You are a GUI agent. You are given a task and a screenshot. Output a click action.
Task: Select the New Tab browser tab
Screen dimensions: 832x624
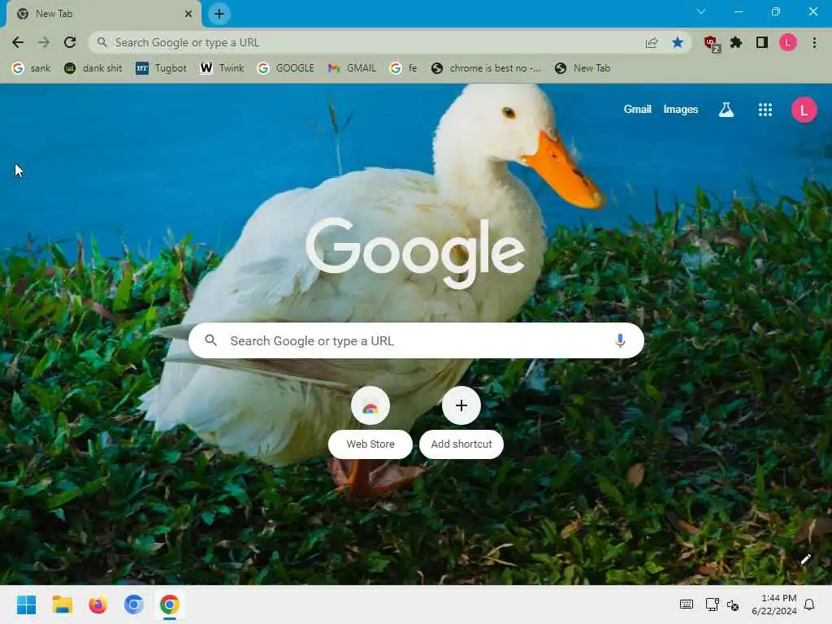pos(104,14)
